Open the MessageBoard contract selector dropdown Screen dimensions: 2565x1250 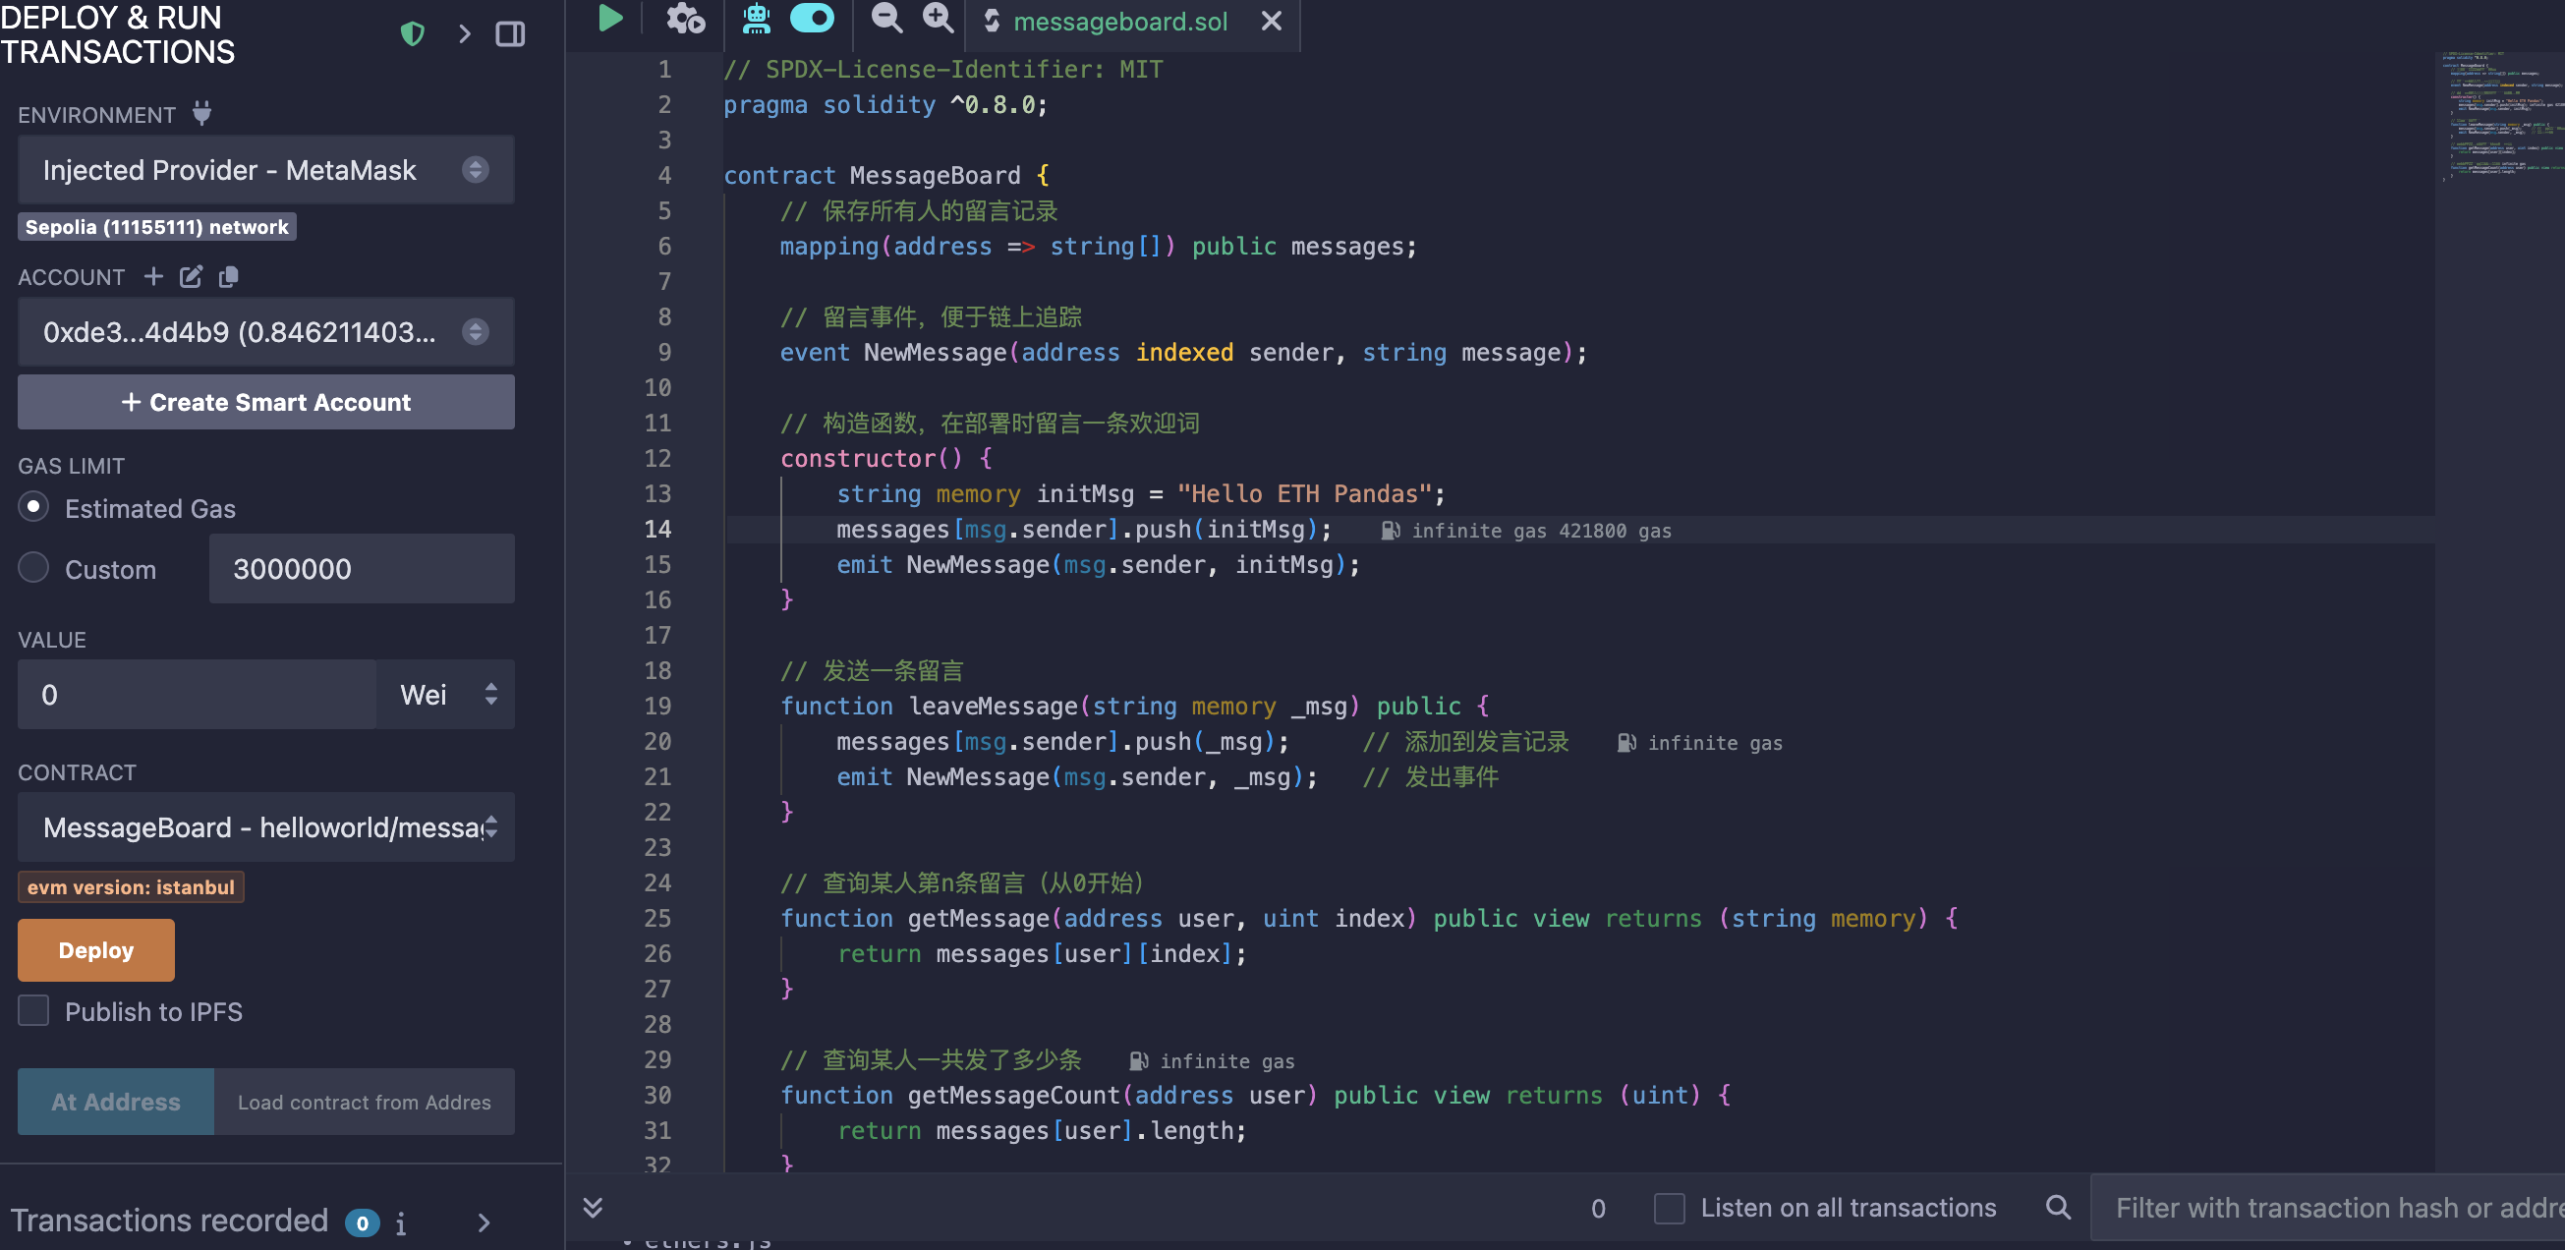[x=266, y=827]
